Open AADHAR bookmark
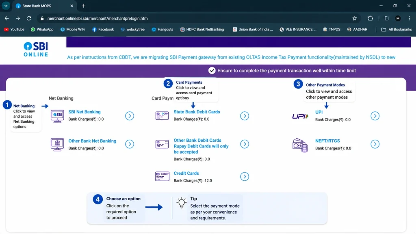 357,29
